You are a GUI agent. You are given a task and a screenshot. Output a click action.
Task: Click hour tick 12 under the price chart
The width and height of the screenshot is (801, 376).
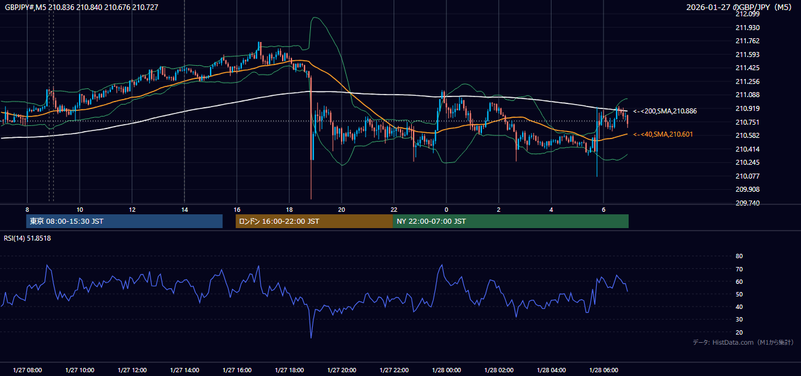132,209
